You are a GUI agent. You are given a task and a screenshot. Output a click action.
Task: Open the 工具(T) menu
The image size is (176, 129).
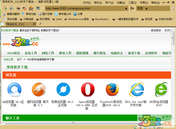coord(132,3)
